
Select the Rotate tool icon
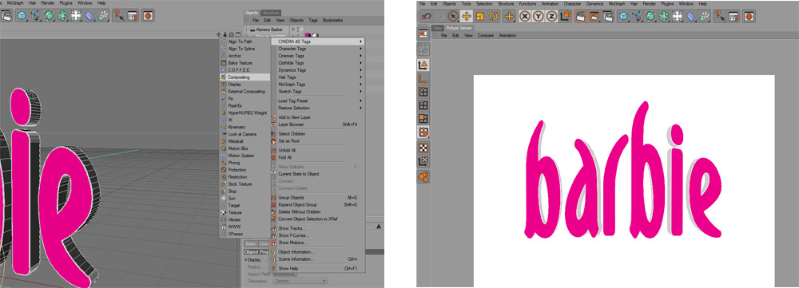tap(494, 16)
